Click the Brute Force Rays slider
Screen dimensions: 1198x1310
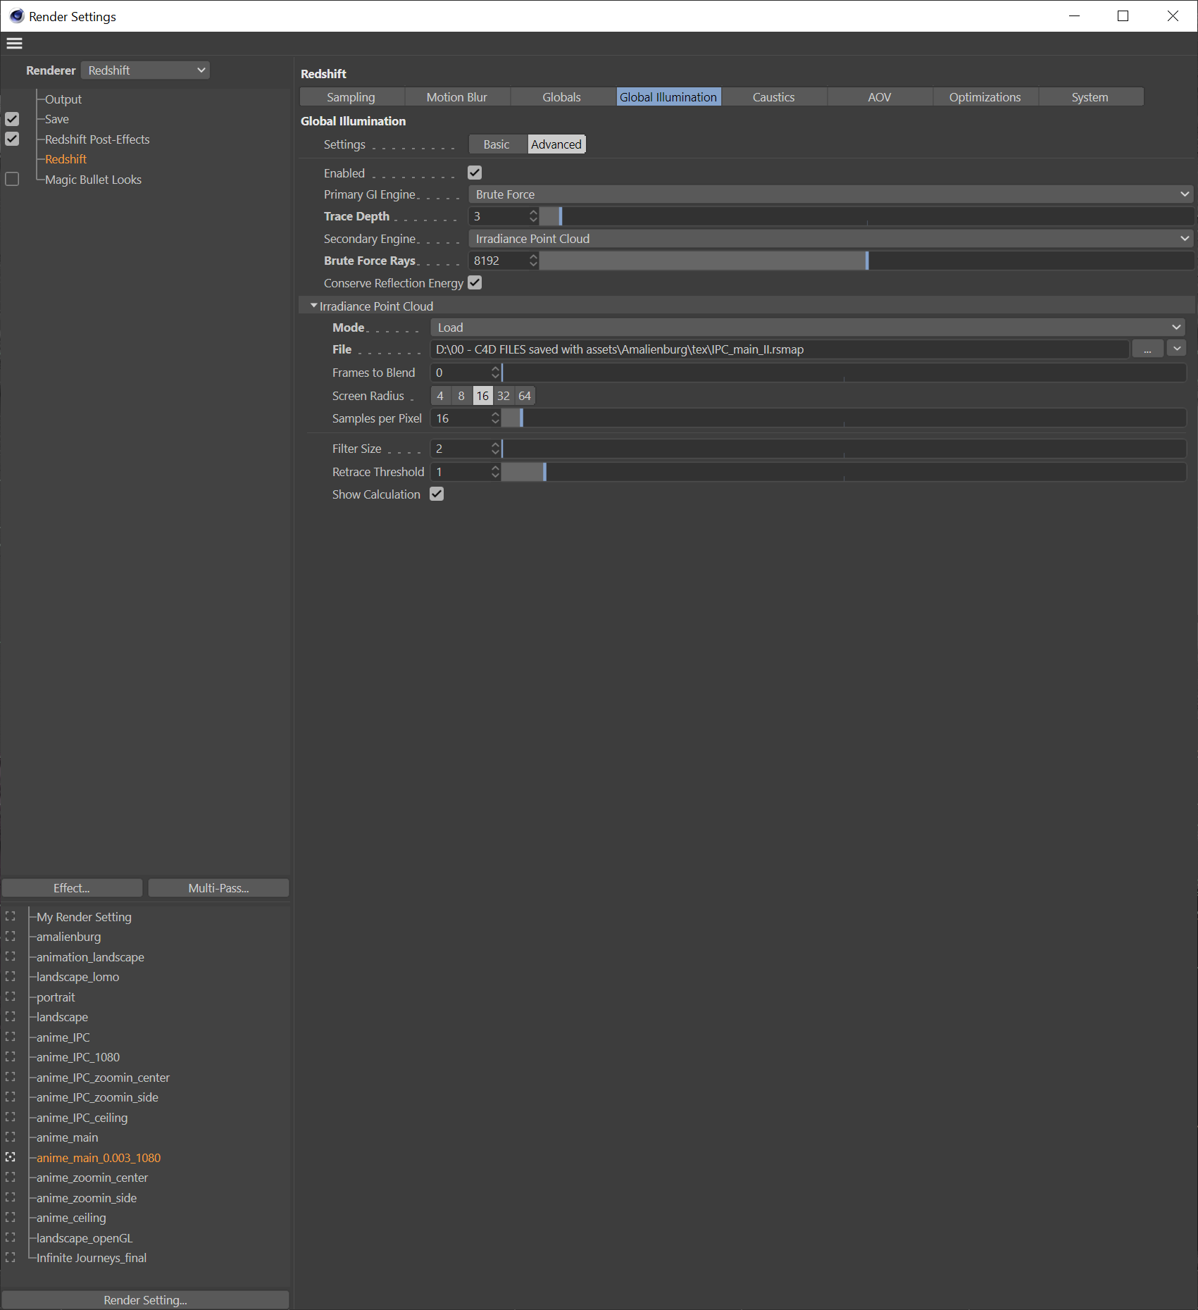click(x=866, y=261)
